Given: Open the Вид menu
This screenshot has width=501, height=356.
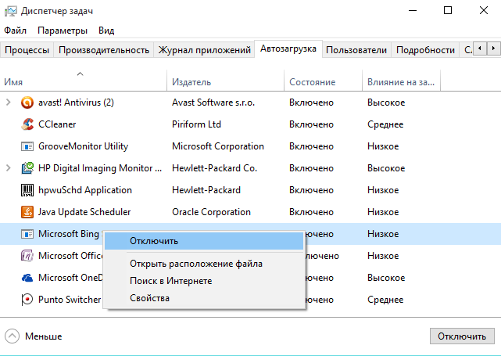Looking at the screenshot, I should tap(106, 31).
